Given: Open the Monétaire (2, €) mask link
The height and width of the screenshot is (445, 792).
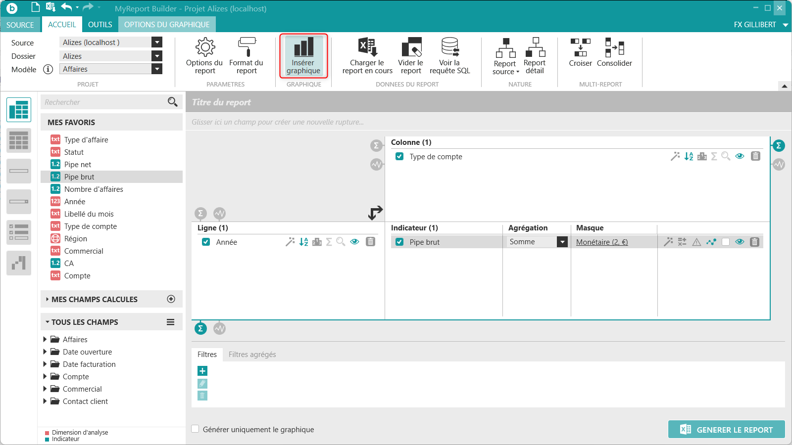Looking at the screenshot, I should point(601,242).
